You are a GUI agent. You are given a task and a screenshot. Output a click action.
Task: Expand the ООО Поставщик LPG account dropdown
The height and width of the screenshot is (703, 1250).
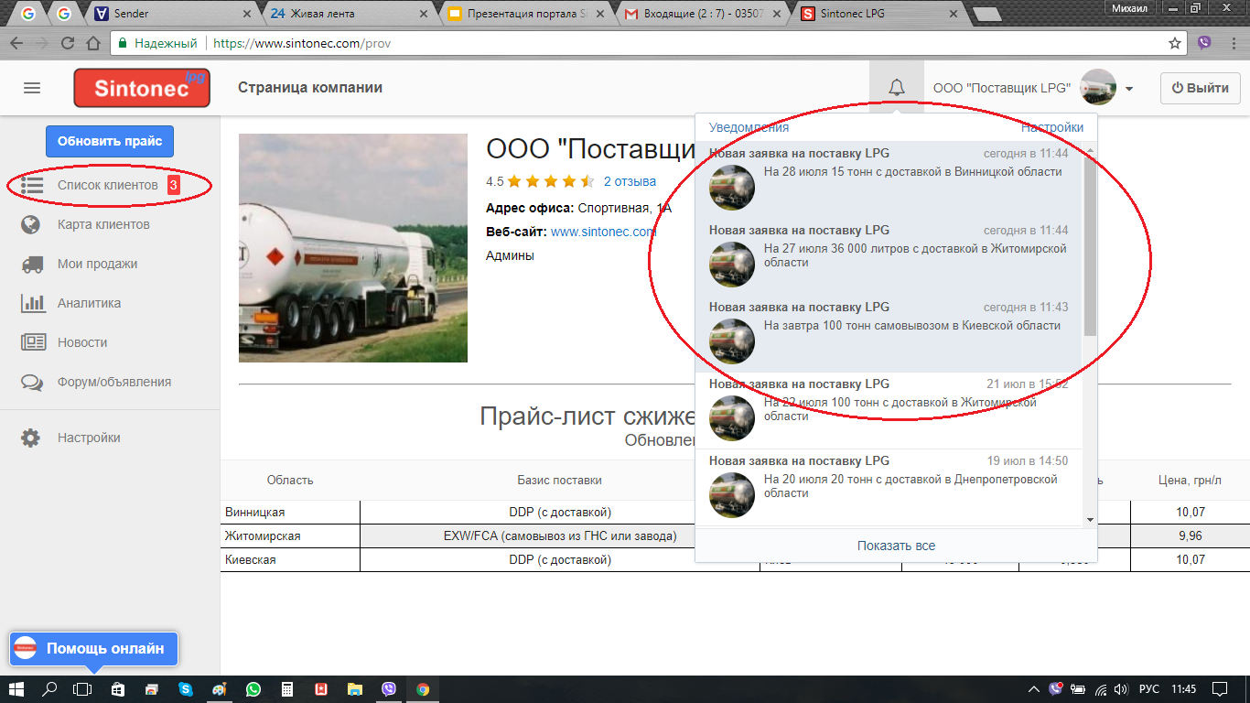pos(1129,89)
